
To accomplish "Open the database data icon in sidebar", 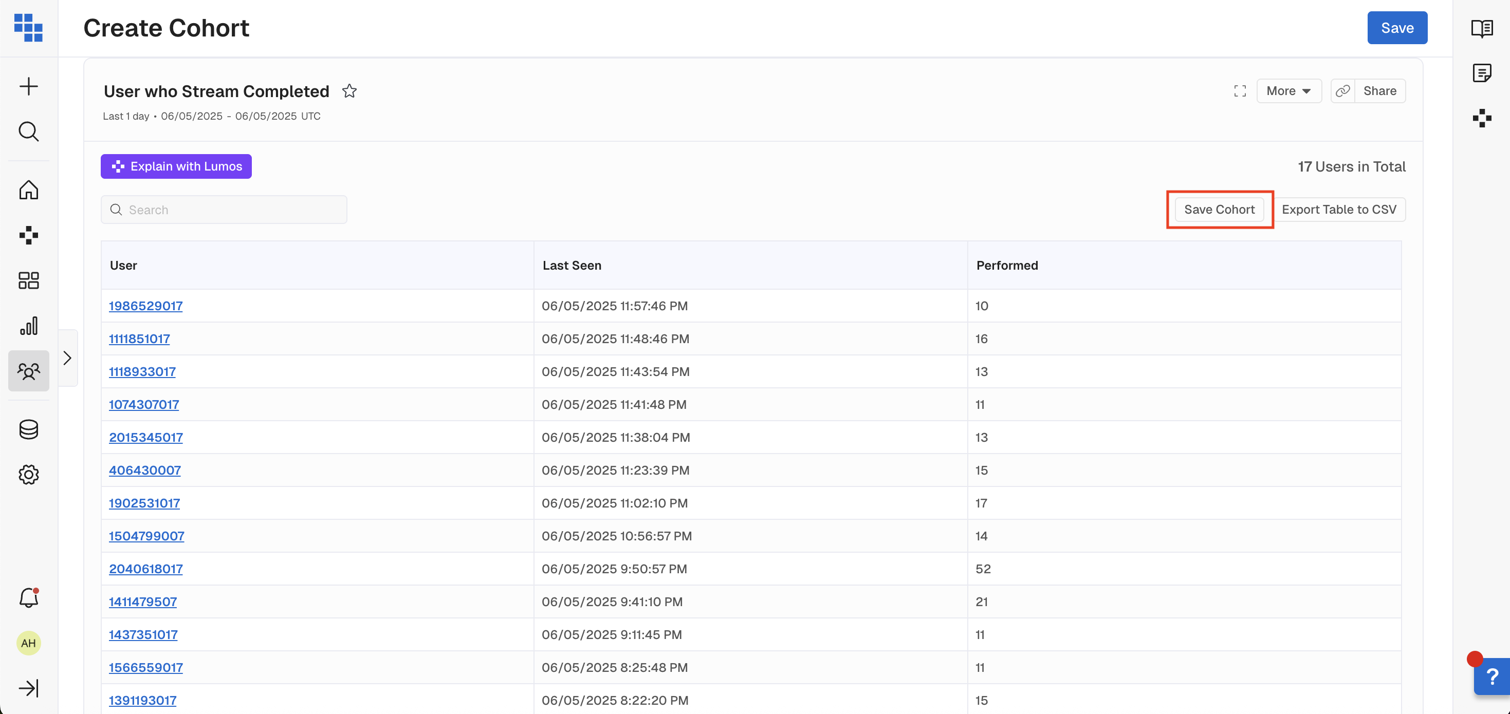I will tap(28, 429).
